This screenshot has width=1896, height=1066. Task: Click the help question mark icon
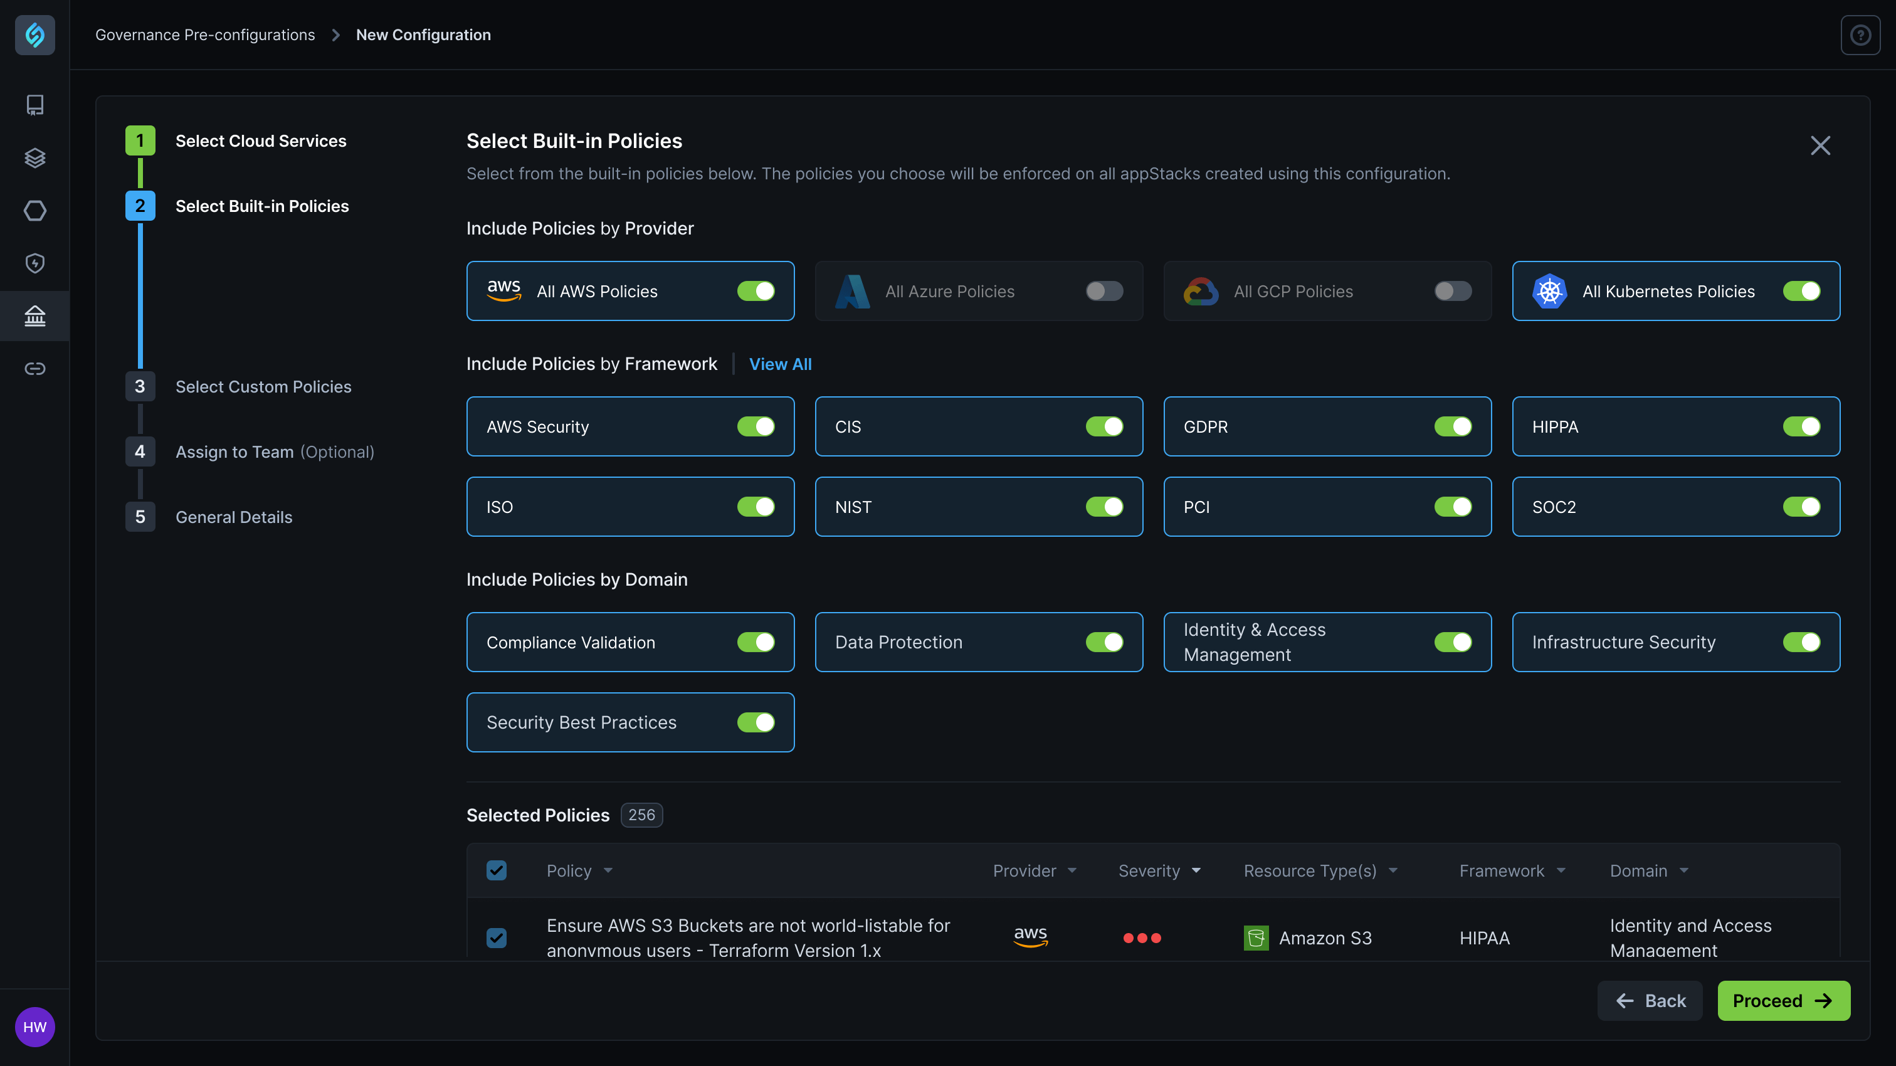click(1860, 34)
